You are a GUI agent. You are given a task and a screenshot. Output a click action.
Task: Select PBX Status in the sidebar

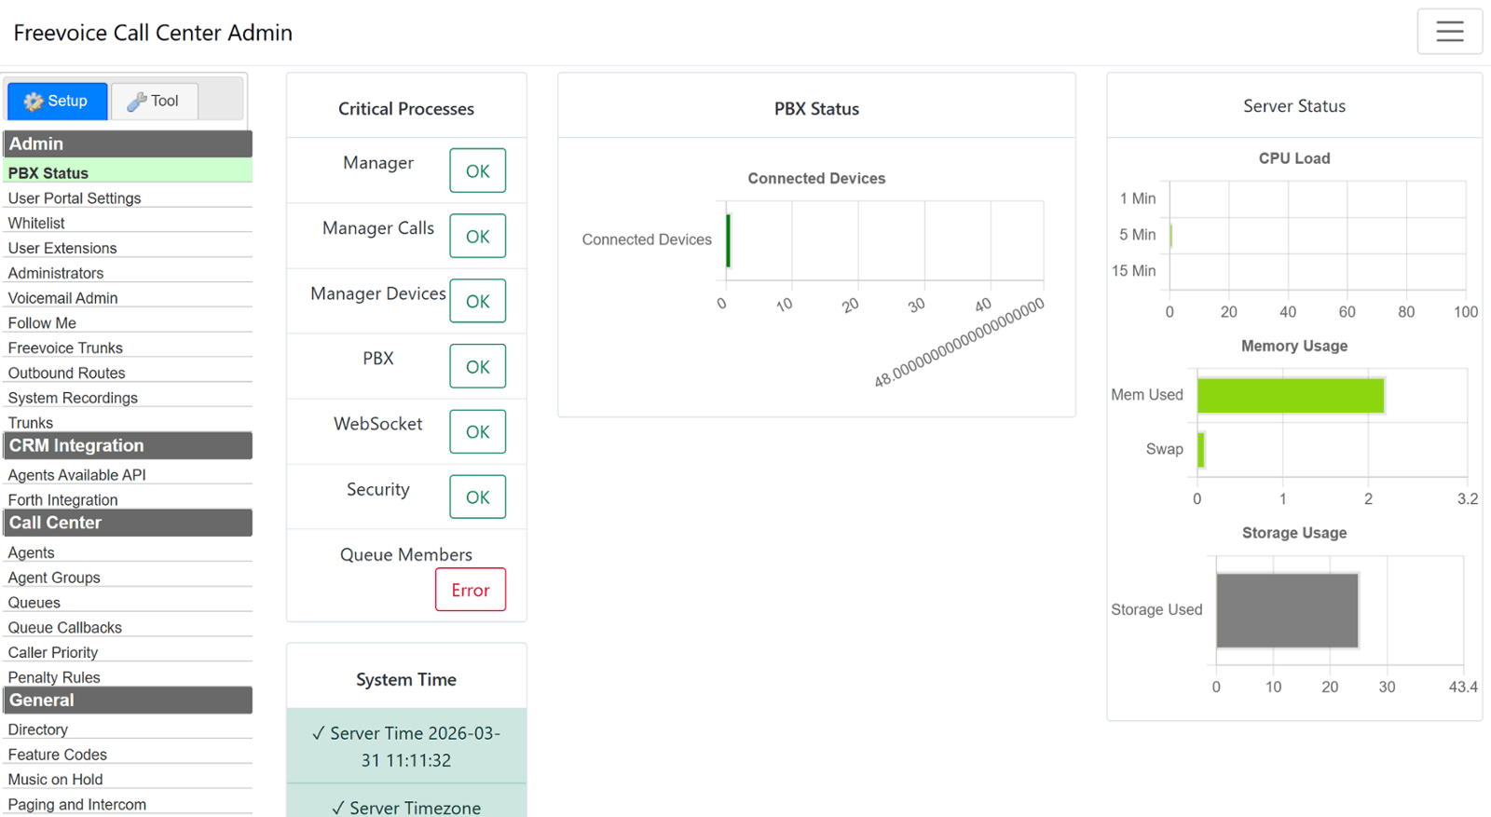coord(48,173)
